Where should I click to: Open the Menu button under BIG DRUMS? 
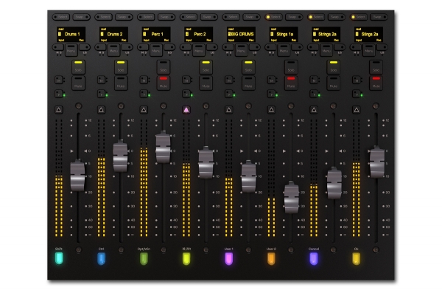tap(242, 50)
